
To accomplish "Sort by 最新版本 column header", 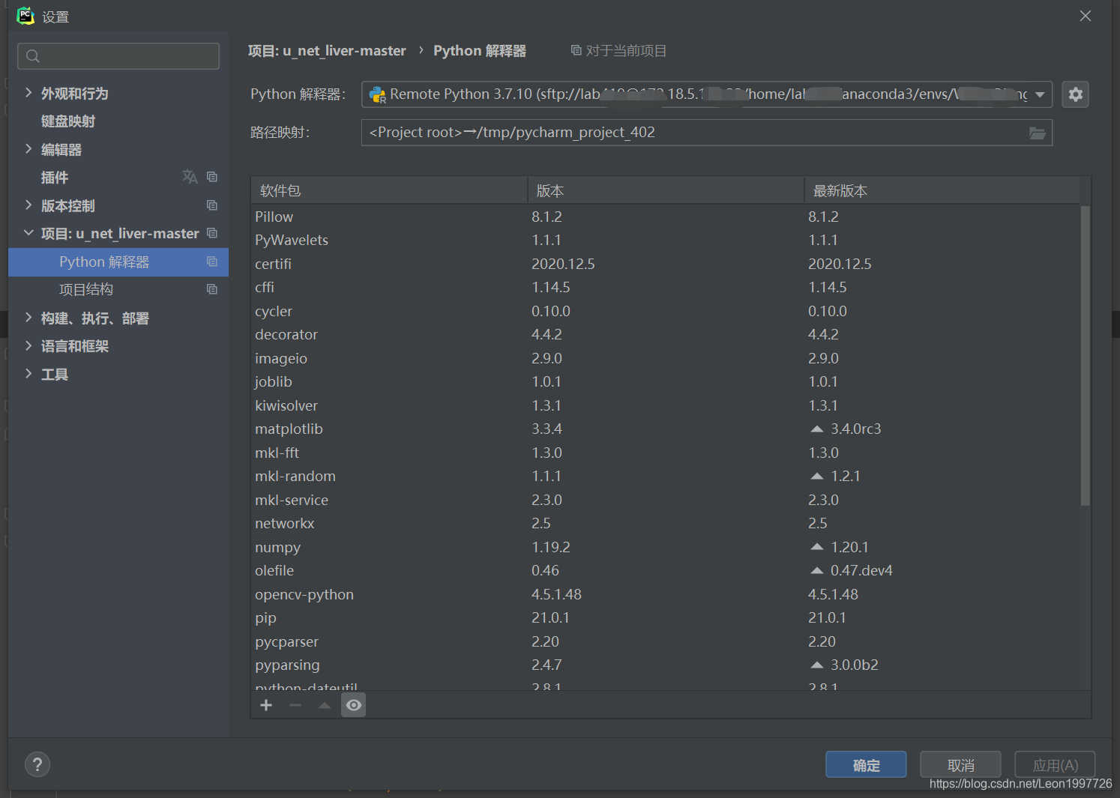I will click(x=942, y=191).
